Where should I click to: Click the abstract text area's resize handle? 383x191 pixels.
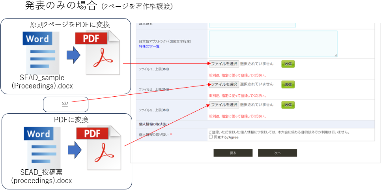coord(336,55)
